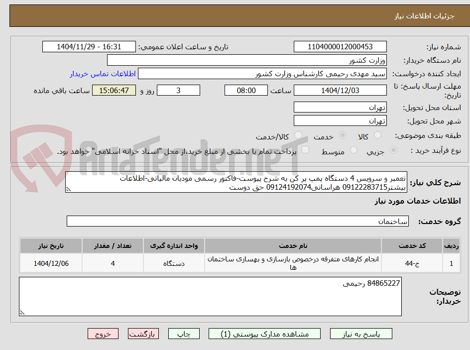The width and height of the screenshot is (470, 350).
Task: Click the طبقه بندی موضوعی label
Action: point(428,136)
